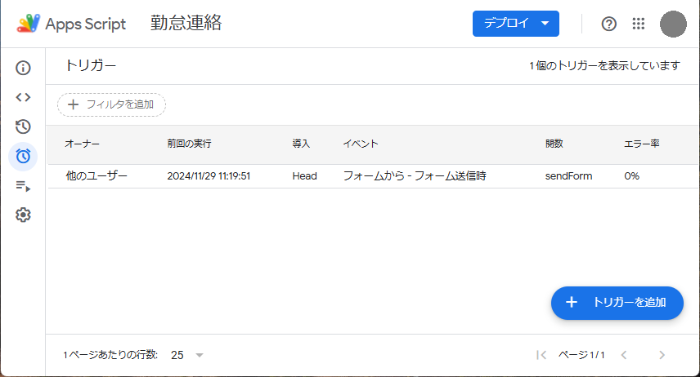Open the Google apps grid icon

(x=639, y=24)
